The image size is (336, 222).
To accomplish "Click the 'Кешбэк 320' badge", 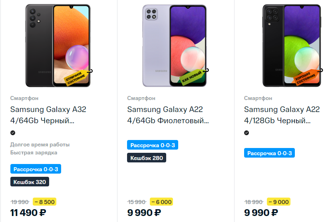I will coord(30,182).
